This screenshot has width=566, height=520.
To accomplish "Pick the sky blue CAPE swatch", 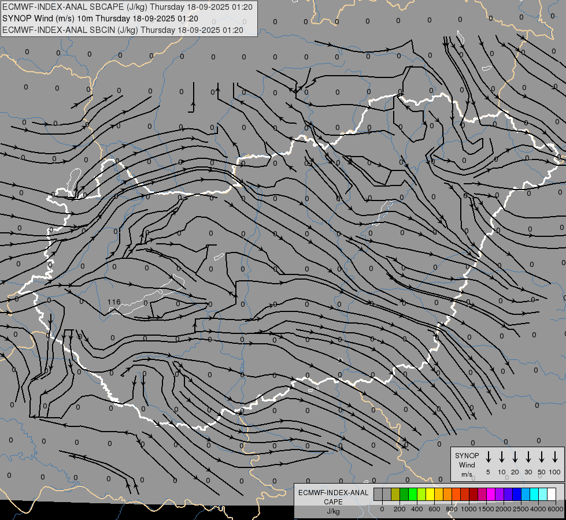I will click(525, 495).
